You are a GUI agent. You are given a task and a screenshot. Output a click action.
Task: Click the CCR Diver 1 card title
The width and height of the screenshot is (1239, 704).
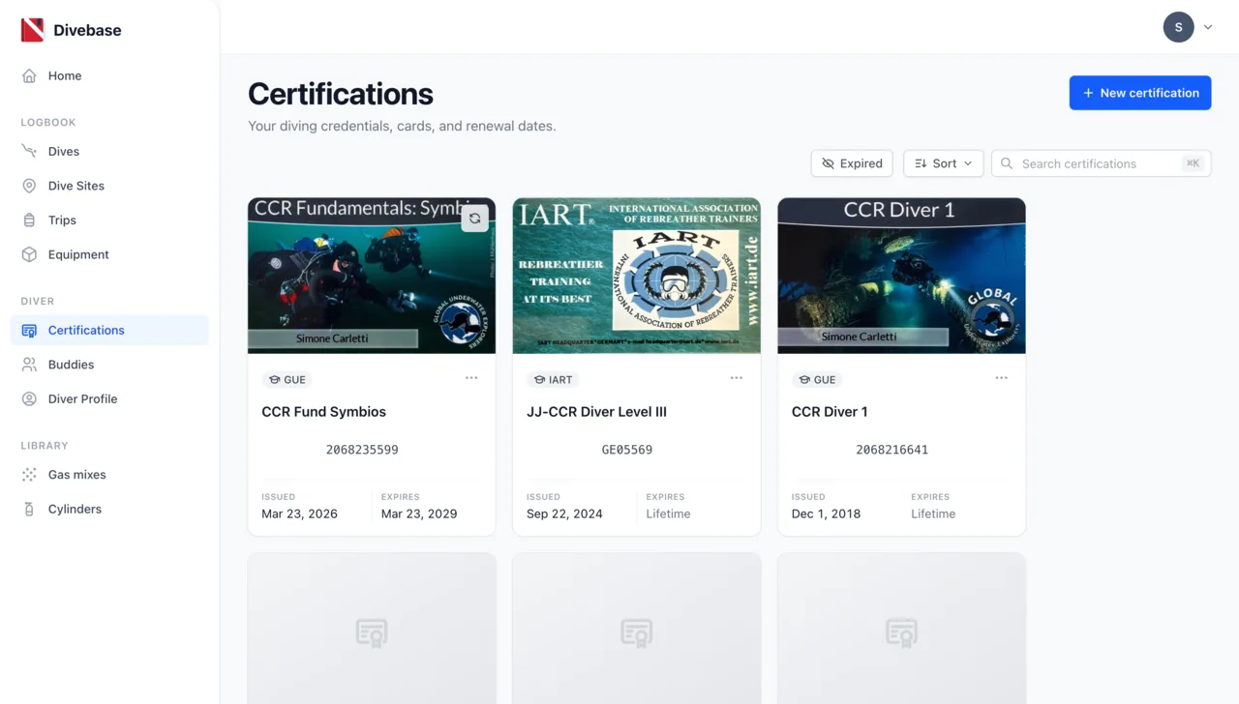pyautogui.click(x=830, y=412)
